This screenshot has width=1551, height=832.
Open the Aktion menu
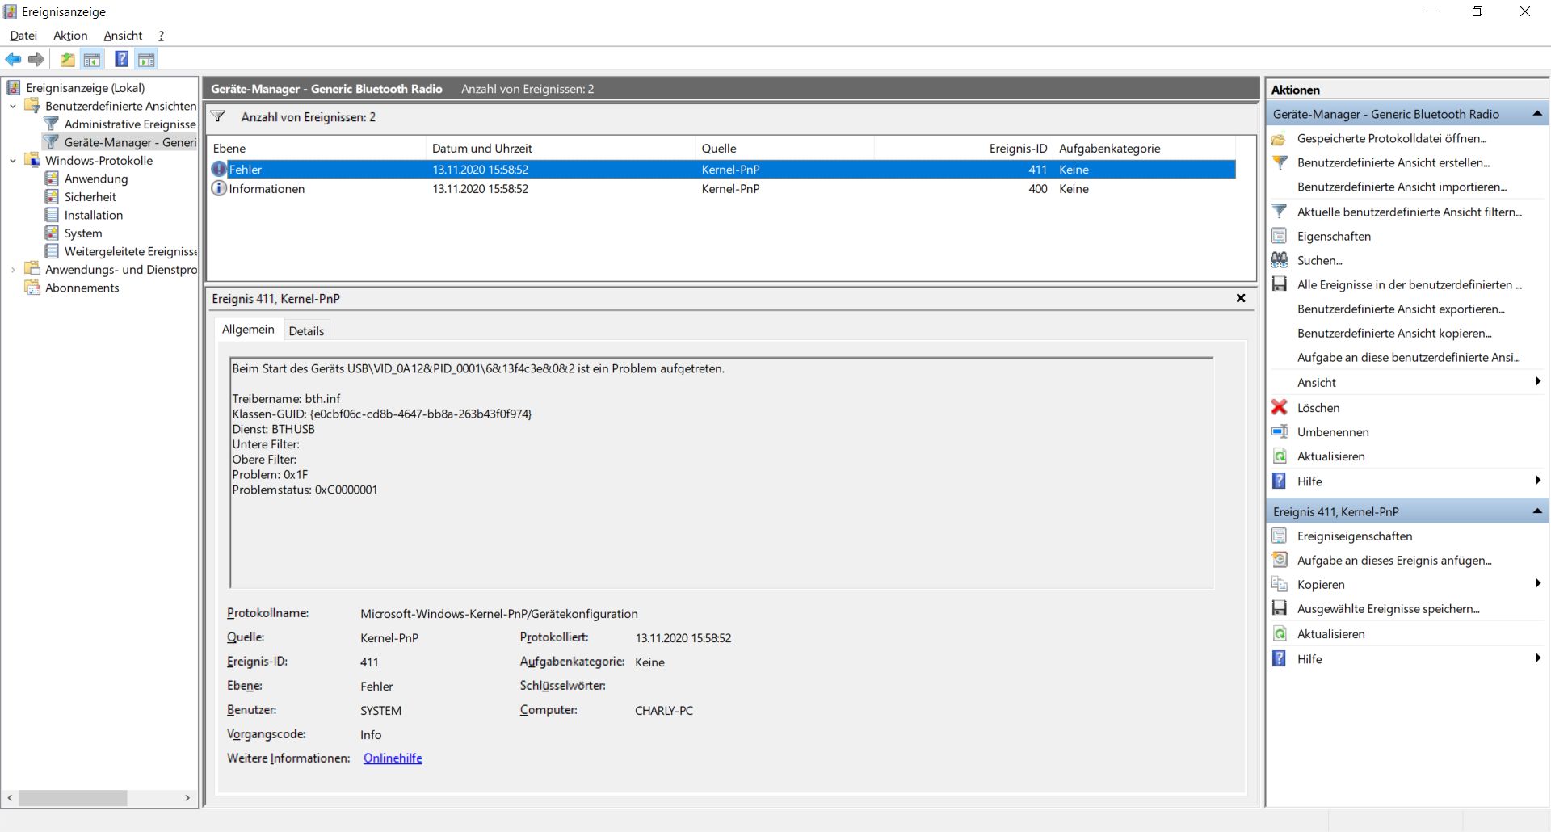click(70, 36)
